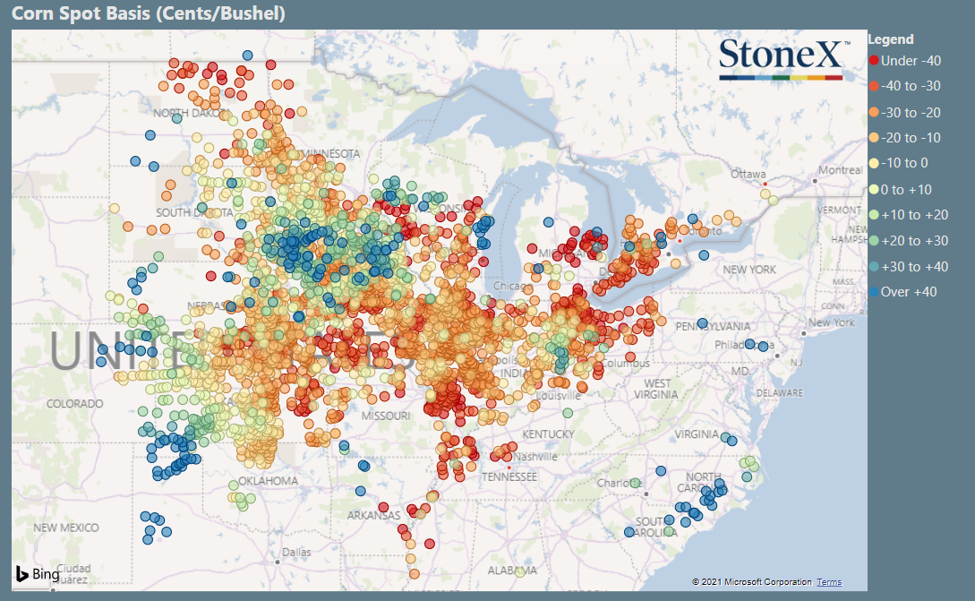The image size is (975, 601).
Task: Click the -40 to -30 legend dot
Action: point(874,86)
